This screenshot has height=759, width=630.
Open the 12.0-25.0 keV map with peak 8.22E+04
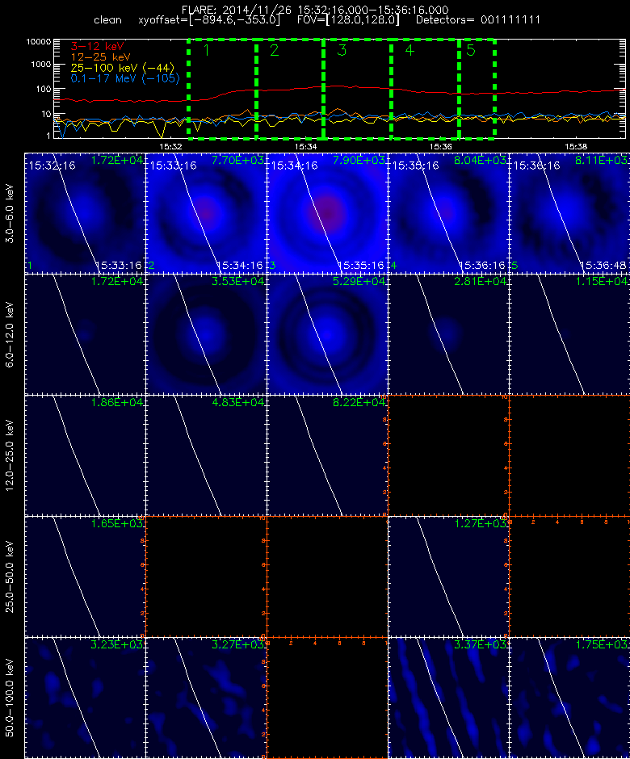pyautogui.click(x=327, y=455)
